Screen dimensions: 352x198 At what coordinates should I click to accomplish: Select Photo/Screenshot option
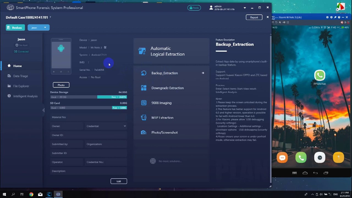point(171,133)
